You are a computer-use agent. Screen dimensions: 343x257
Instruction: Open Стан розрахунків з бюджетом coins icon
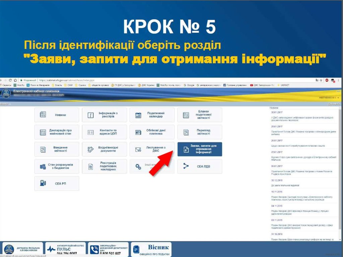click(x=43, y=167)
